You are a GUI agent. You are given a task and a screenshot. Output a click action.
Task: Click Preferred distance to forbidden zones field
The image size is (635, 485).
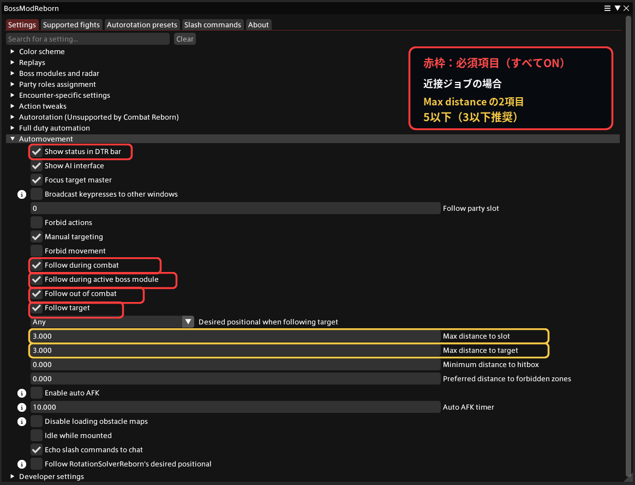(235, 378)
